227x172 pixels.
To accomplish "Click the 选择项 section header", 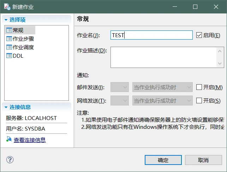I will (36, 20).
